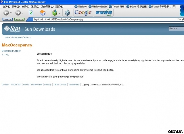This screenshot has height=134, width=184.
Task: Click the green cube with figures icon
Action: click(55, 13)
